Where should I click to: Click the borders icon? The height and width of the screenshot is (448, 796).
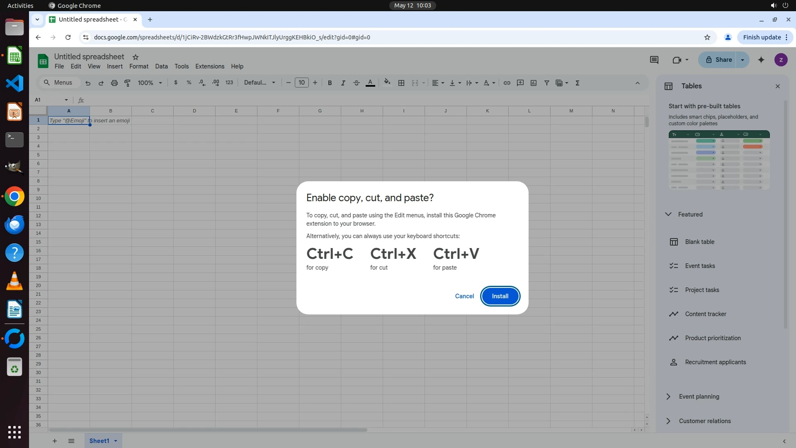click(x=401, y=83)
